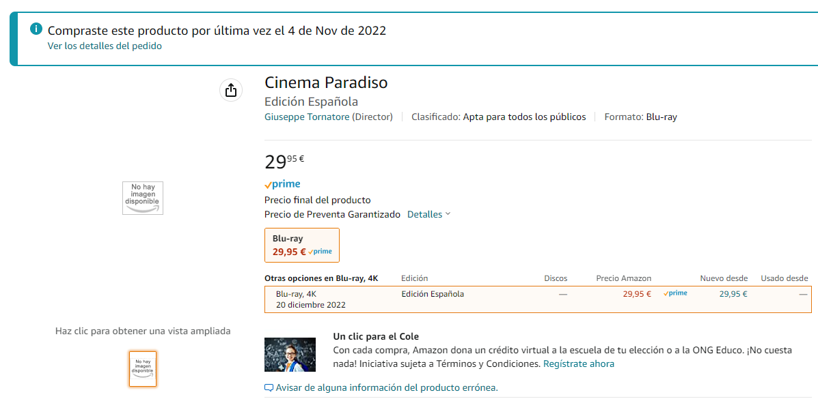The width and height of the screenshot is (818, 399).
Task: Click 'Precio de Preventa Garantizado' text
Action: coord(332,214)
